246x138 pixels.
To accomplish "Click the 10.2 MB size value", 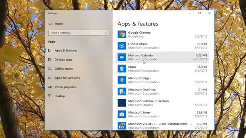I will (x=201, y=124).
